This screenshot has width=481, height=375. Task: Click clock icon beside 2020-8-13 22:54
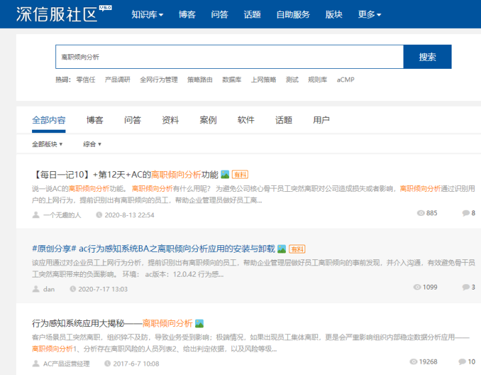click(99, 215)
